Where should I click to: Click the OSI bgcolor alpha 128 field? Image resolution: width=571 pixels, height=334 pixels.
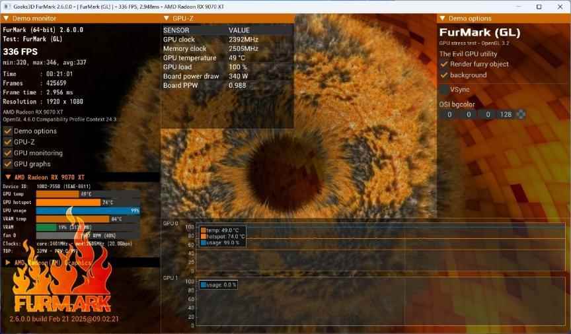(506, 115)
